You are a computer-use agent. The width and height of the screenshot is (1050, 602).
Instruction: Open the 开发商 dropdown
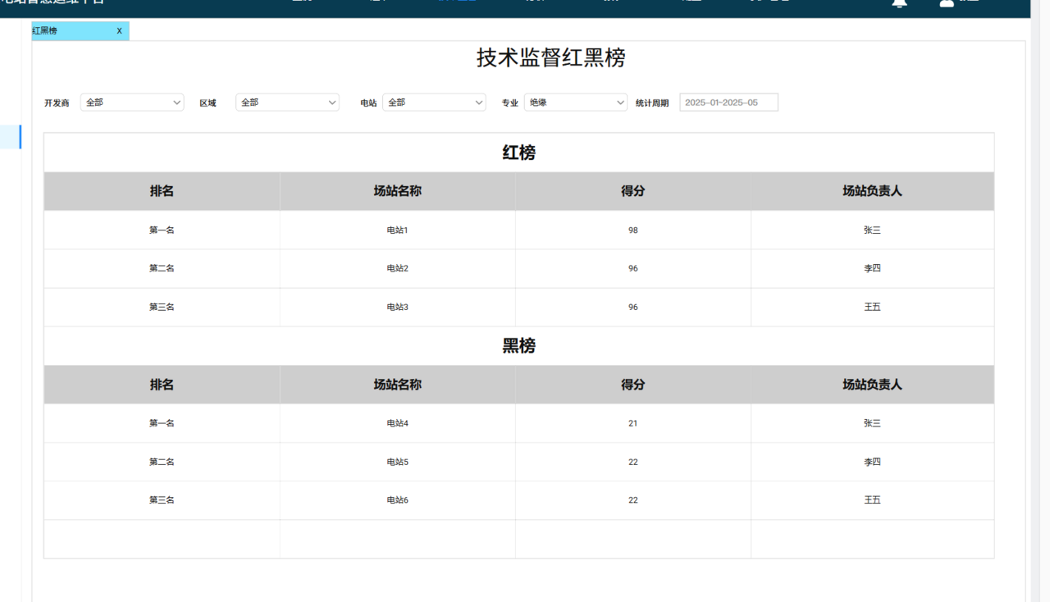click(x=132, y=103)
